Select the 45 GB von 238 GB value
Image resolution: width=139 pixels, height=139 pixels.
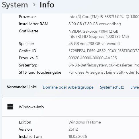[94, 44]
